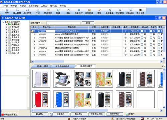
Task: Click the current user icon in status bar
Action: (113, 119)
